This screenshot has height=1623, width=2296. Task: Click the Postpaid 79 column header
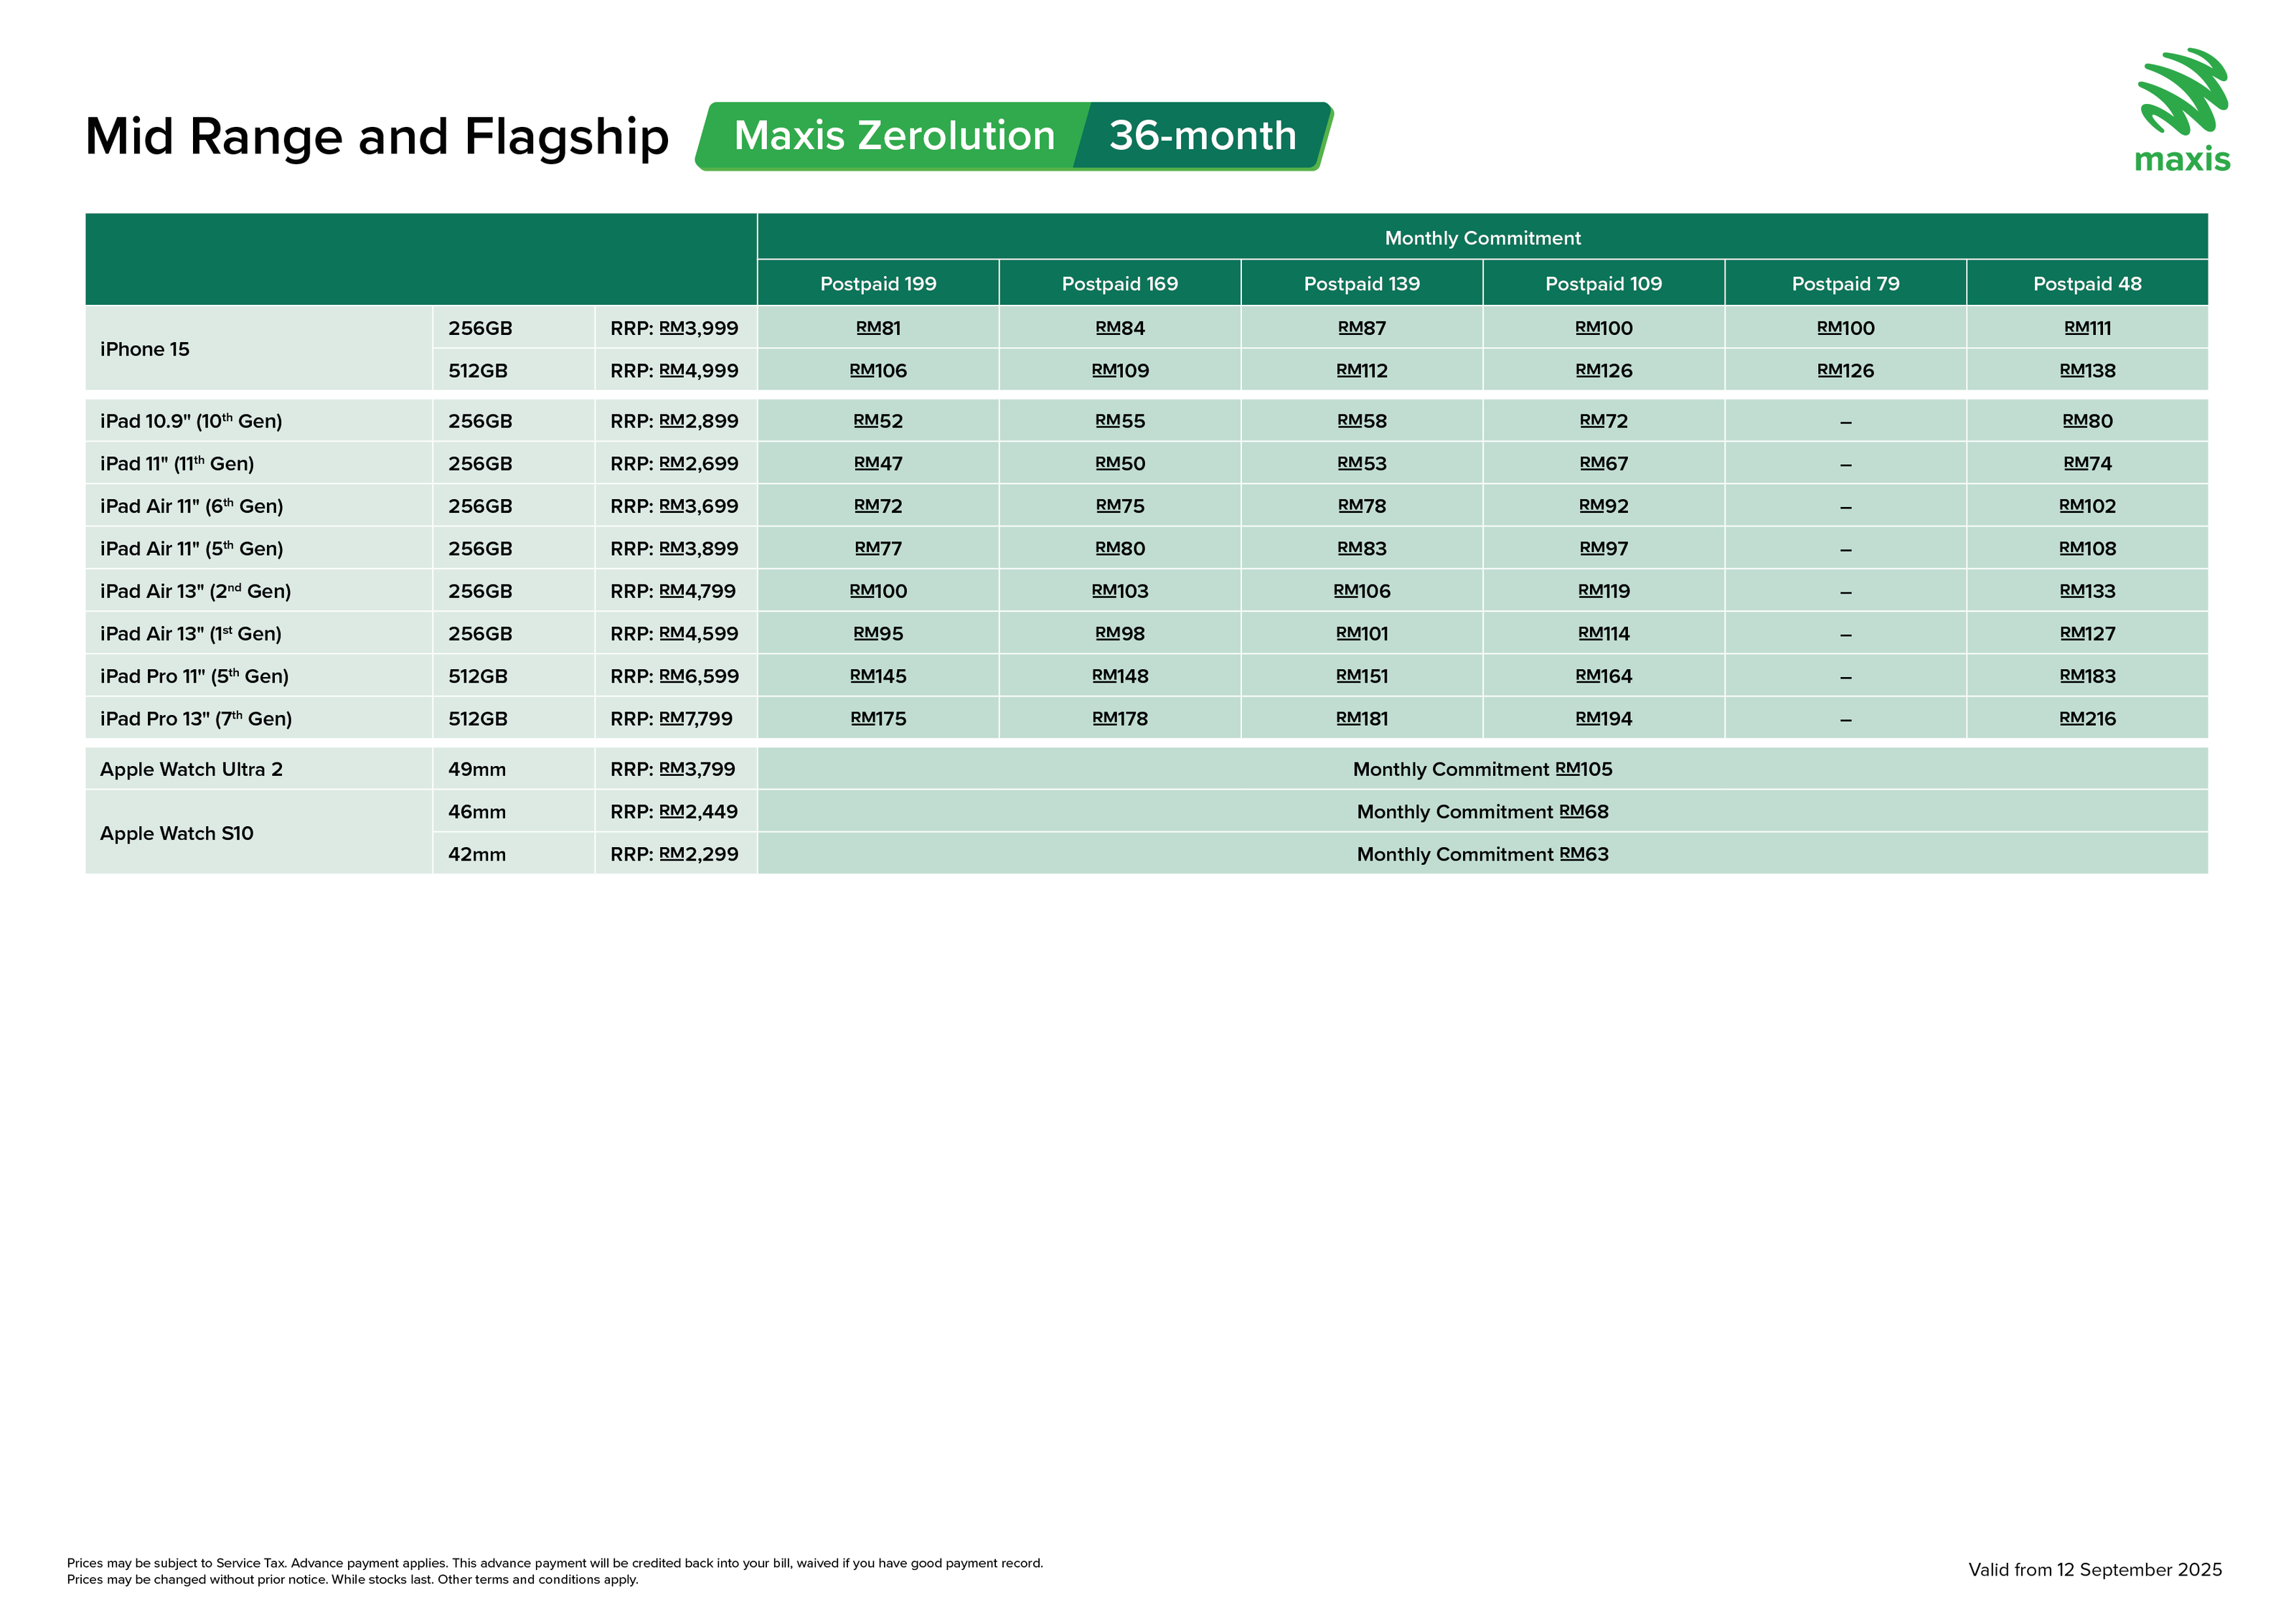point(1845,284)
